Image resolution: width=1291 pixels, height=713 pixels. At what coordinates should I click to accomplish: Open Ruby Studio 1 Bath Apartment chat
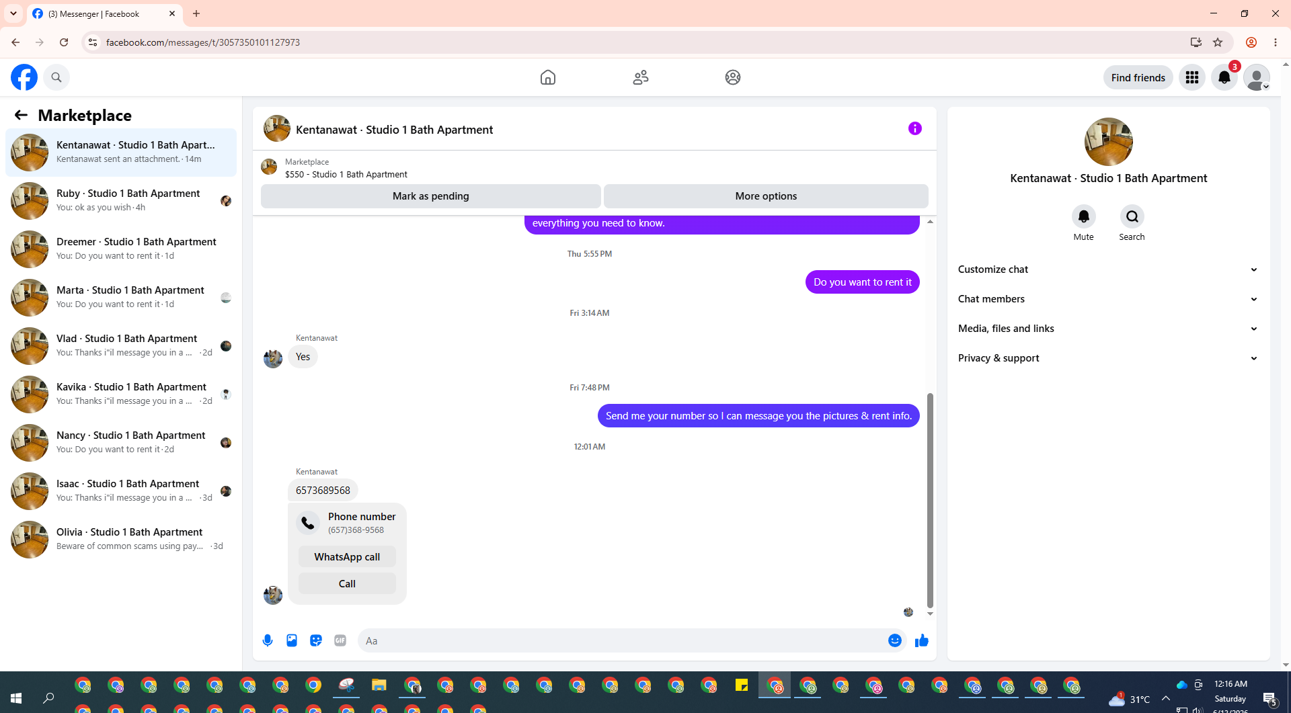tap(121, 201)
